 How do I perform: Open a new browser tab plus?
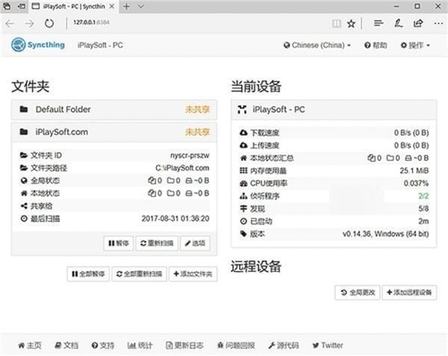126,6
